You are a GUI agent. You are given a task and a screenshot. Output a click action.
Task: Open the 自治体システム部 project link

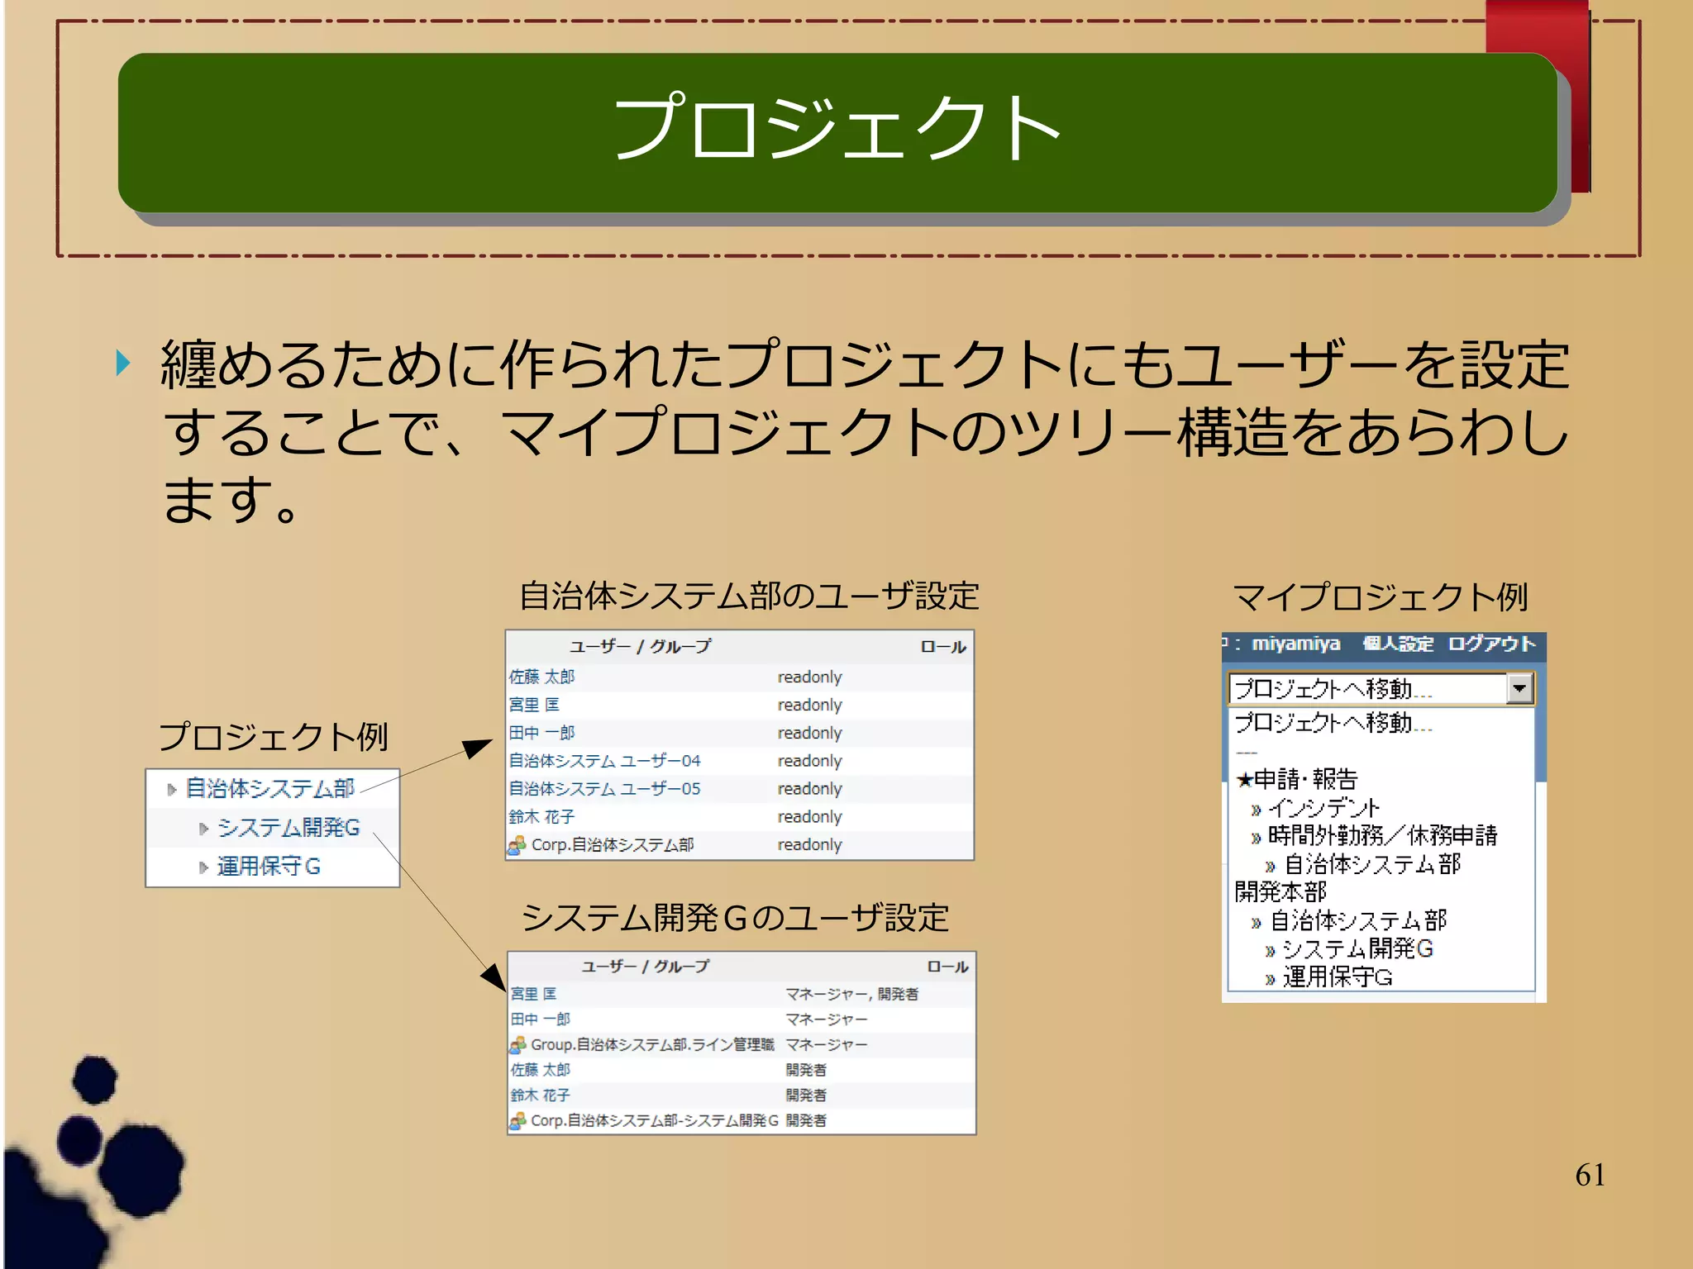pos(269,788)
